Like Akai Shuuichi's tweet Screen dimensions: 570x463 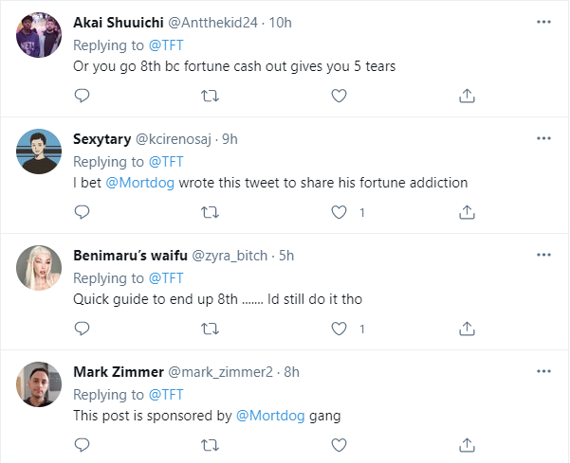(339, 96)
